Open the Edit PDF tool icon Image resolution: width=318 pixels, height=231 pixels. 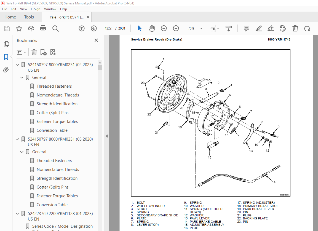coord(283,28)
